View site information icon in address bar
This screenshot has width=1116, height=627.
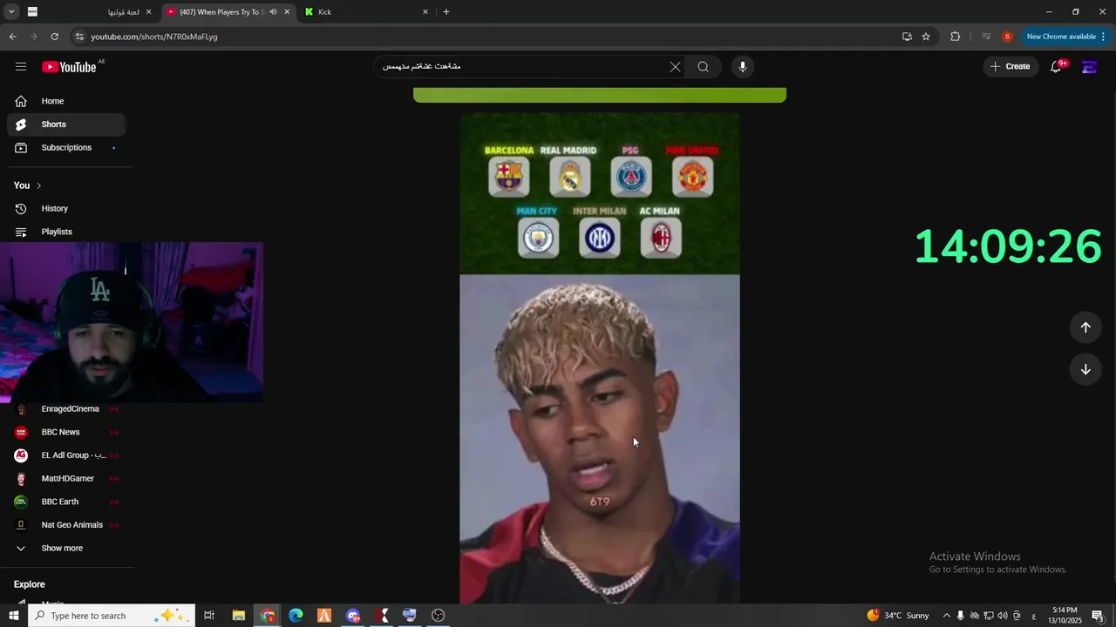click(x=79, y=37)
